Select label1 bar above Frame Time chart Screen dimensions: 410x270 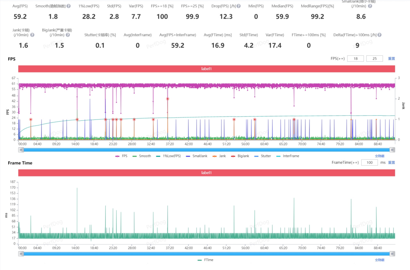click(x=207, y=173)
